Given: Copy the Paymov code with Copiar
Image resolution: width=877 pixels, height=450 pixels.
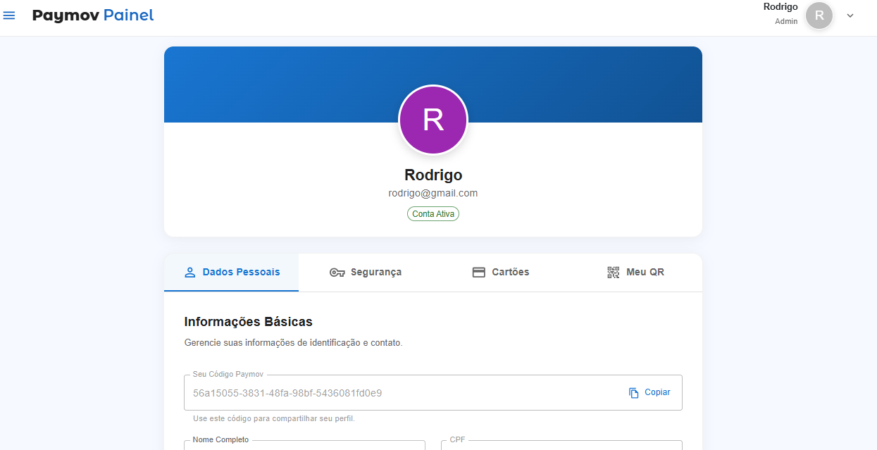Looking at the screenshot, I should 649,392.
